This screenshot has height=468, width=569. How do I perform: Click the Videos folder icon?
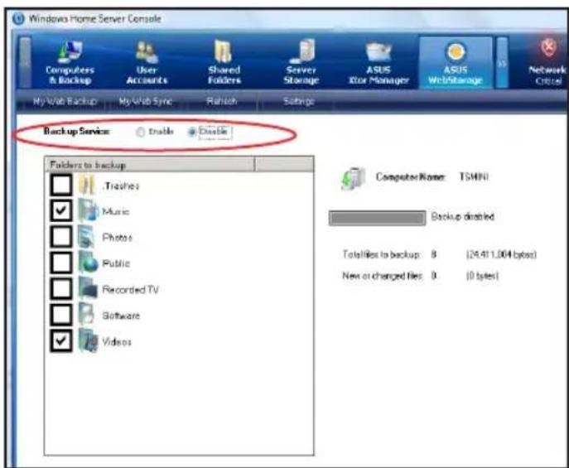(88, 340)
